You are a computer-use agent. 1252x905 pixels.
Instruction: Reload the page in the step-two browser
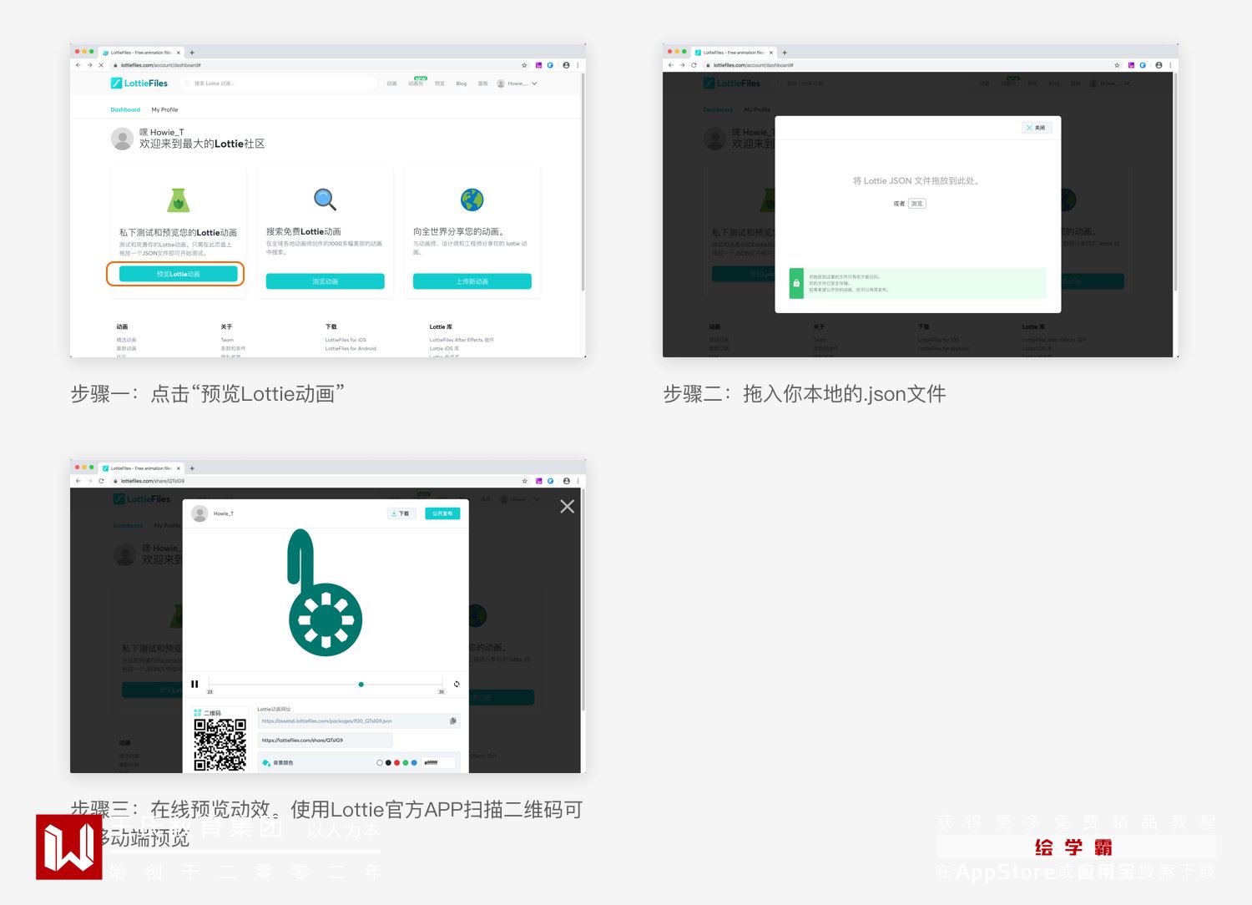[694, 65]
